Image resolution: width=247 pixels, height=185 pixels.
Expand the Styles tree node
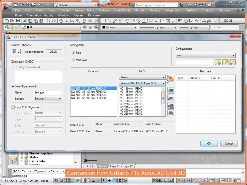click(22, 157)
